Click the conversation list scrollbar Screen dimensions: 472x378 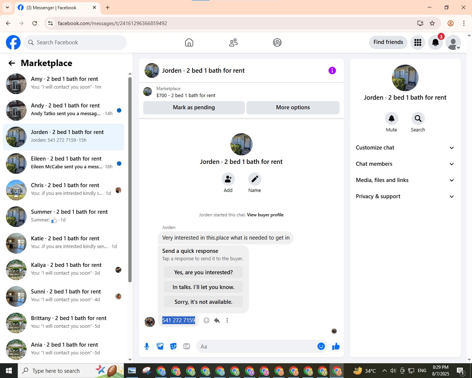point(130,180)
